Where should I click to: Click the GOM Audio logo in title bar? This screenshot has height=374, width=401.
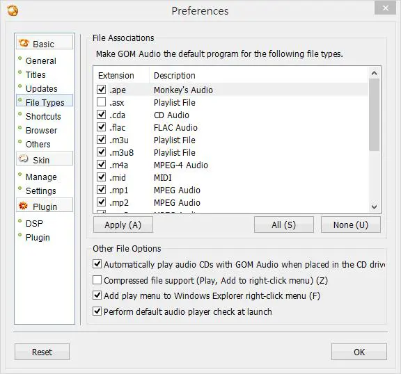13,10
